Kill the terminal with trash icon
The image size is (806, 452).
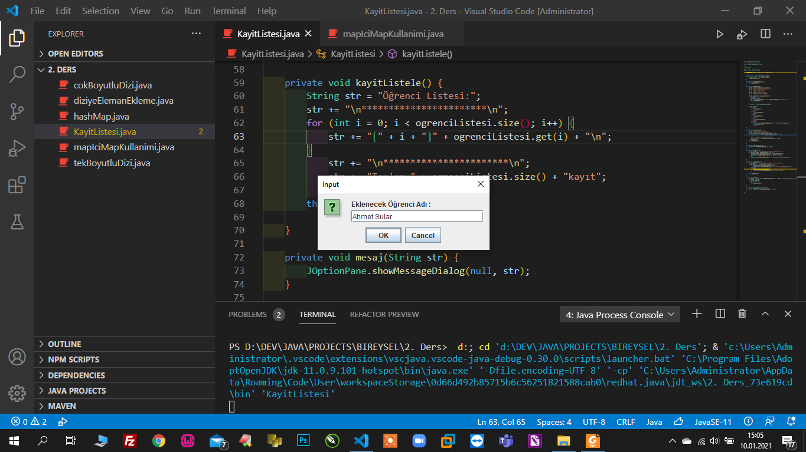[742, 314]
